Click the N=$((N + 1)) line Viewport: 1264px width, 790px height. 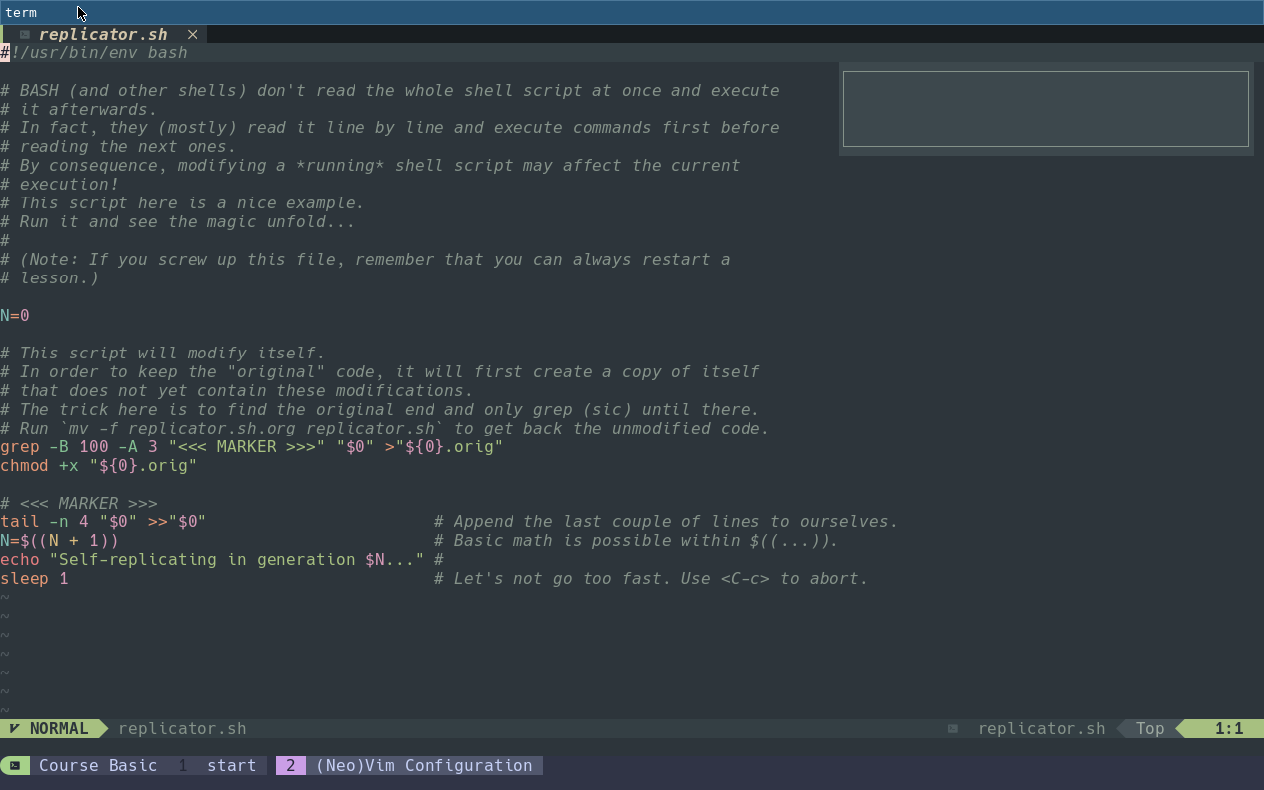[x=59, y=540]
